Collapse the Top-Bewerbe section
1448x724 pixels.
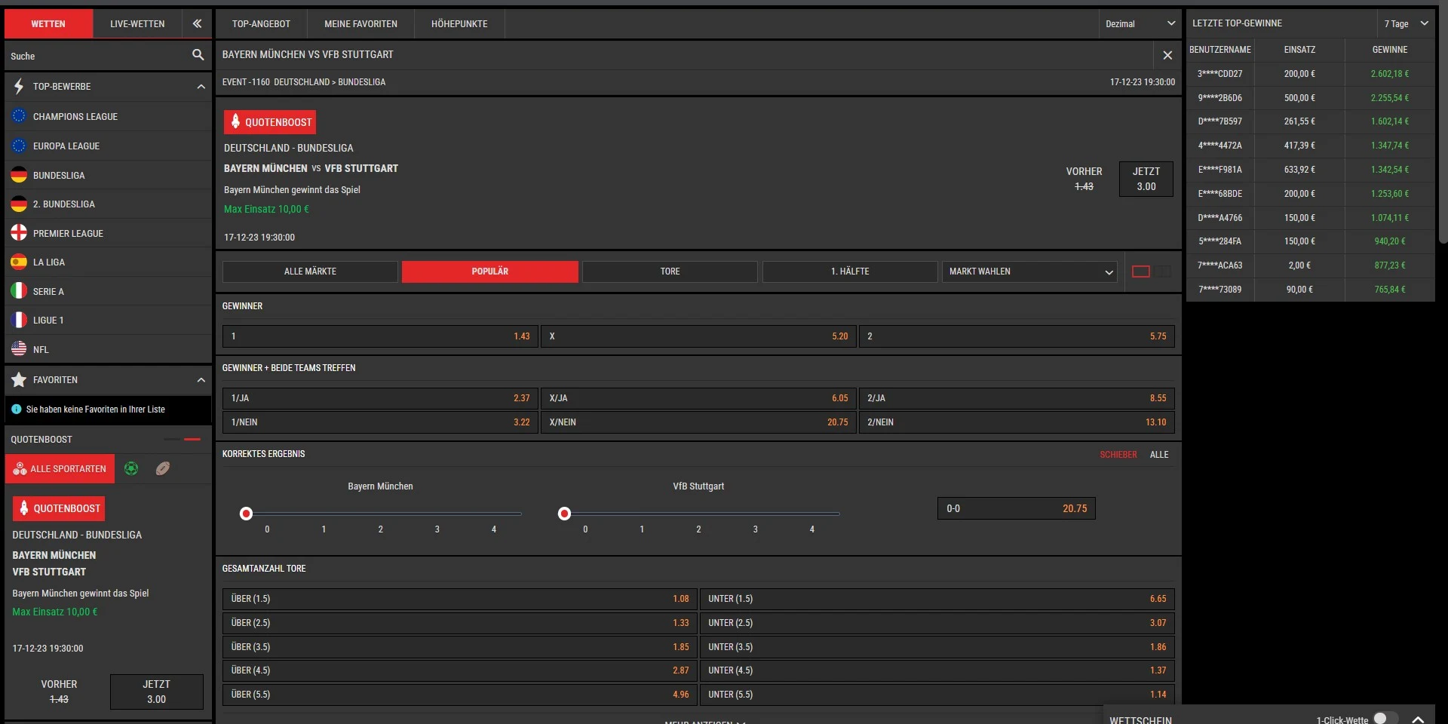pos(201,87)
